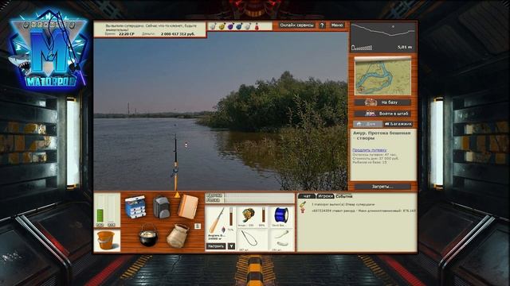The height and width of the screenshot is (286, 510).
Task: Click the Запреты... button
Action: point(382,187)
